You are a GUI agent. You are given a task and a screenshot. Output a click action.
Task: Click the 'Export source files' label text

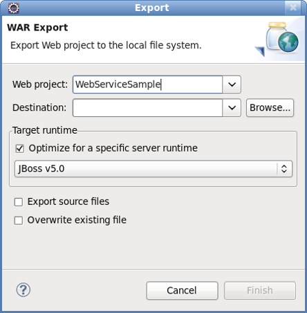pyautogui.click(x=68, y=202)
